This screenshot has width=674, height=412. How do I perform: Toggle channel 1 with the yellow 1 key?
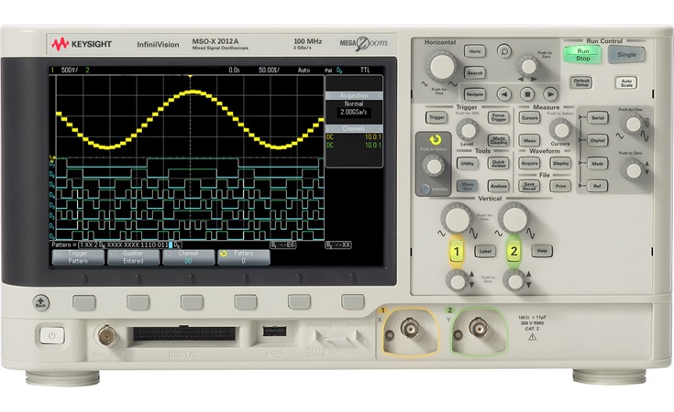click(457, 252)
